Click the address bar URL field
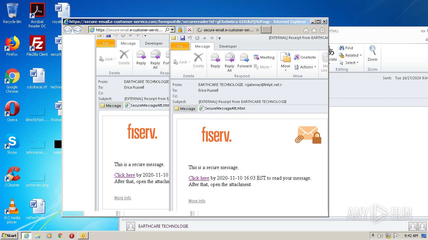This screenshot has width=428, height=240. click(x=129, y=30)
